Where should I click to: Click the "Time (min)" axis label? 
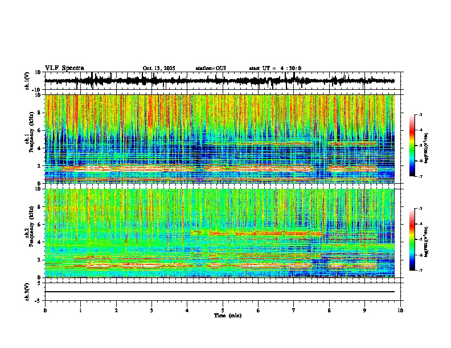[228, 316]
